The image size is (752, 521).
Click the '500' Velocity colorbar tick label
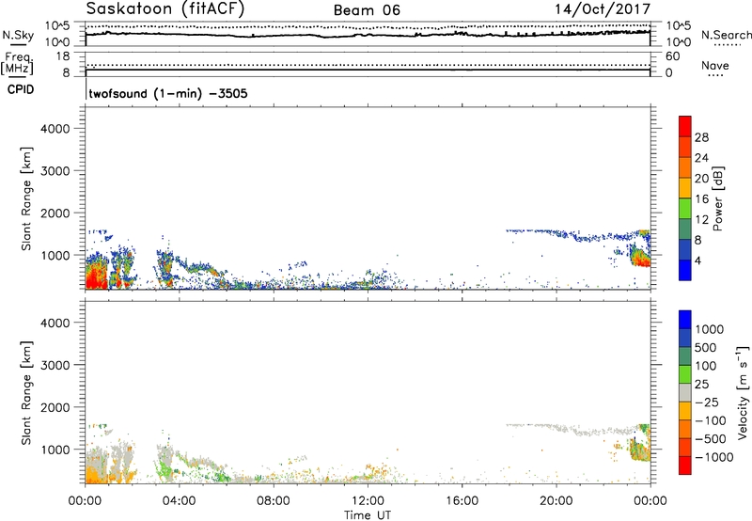706,347
